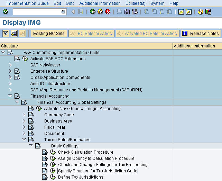This screenshot has width=222, height=181.
Task: Open the Goto menu
Action: [70, 3]
